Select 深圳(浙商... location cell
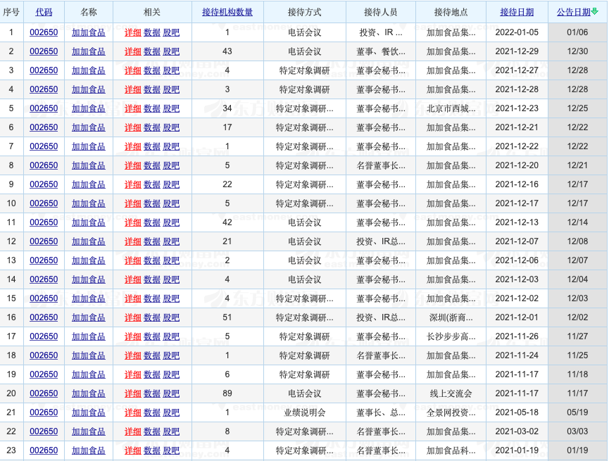Screen dimensions: 609x461 click(x=451, y=317)
